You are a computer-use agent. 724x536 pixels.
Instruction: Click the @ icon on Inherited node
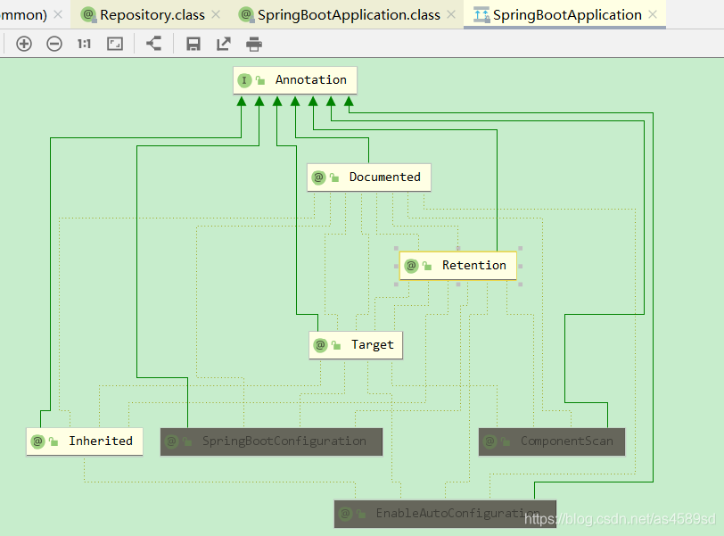[x=37, y=441]
